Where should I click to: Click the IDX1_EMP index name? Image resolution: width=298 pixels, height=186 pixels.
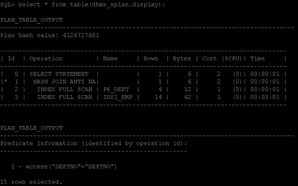(x=118, y=97)
